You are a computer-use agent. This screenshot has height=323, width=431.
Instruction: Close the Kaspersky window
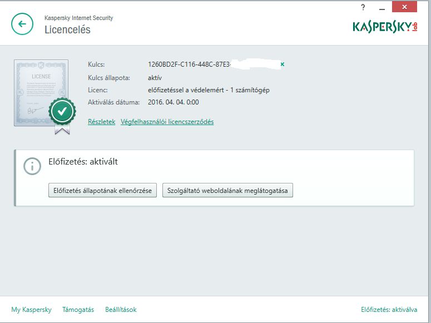(x=404, y=7)
